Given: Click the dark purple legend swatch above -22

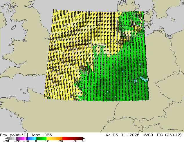Looking at the screenshot, I should coord(17,138).
